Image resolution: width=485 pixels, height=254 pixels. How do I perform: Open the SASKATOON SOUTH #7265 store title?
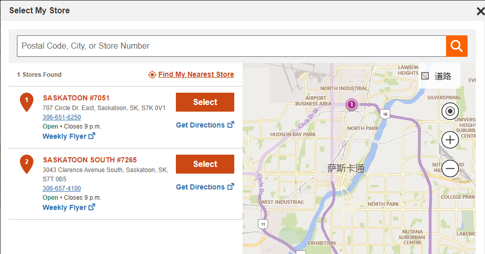pyautogui.click(x=90, y=160)
